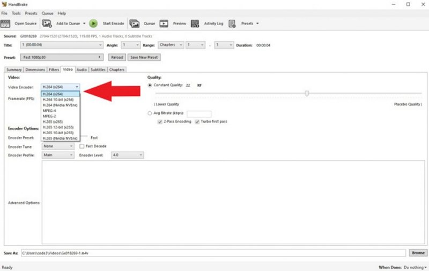Open the Presets menu in menu bar
The height and width of the screenshot is (271, 429).
tap(31, 13)
